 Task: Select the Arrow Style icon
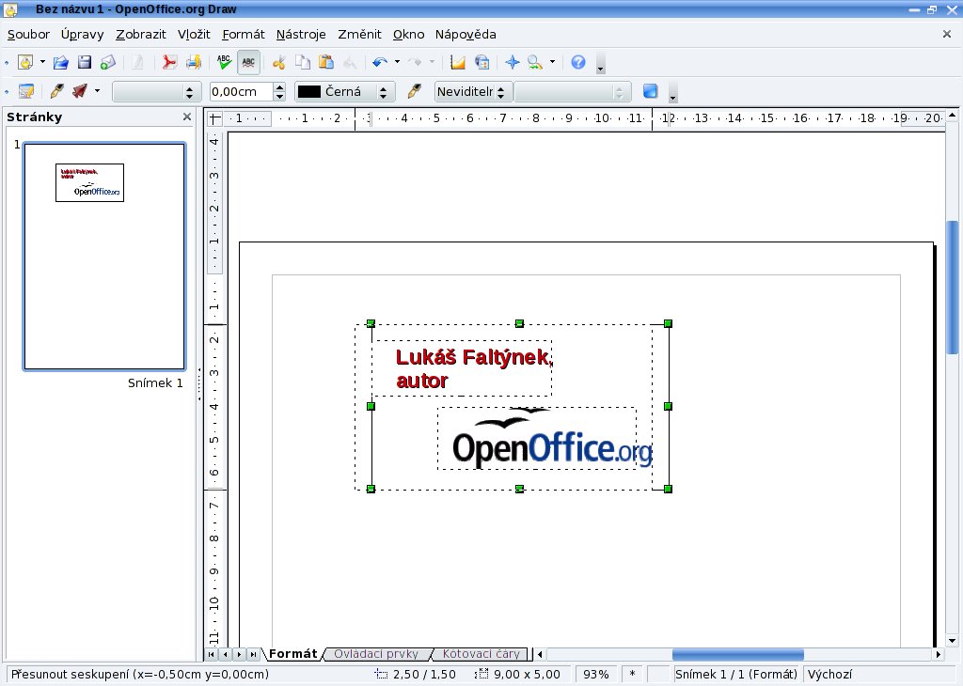[80, 91]
